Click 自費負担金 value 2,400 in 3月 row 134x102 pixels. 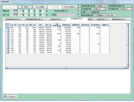pos(76,34)
